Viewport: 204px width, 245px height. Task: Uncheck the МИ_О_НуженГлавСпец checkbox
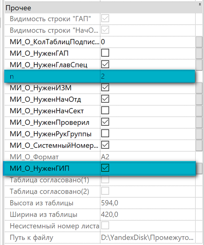(x=105, y=64)
